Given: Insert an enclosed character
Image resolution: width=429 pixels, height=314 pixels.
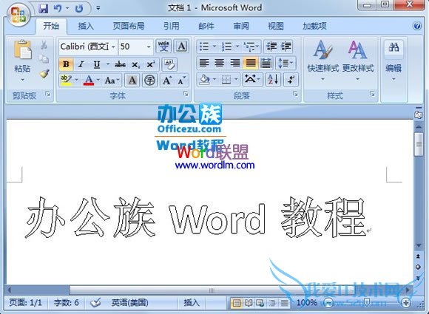Looking at the screenshot, I should pyautogui.click(x=150, y=81).
